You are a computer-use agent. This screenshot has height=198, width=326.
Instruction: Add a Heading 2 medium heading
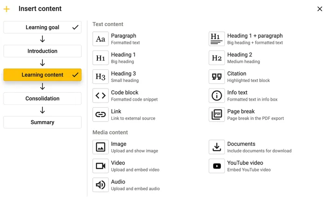click(235, 58)
